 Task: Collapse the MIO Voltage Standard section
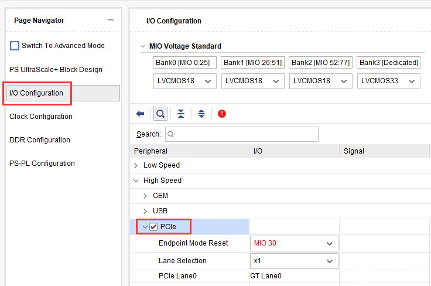click(142, 46)
